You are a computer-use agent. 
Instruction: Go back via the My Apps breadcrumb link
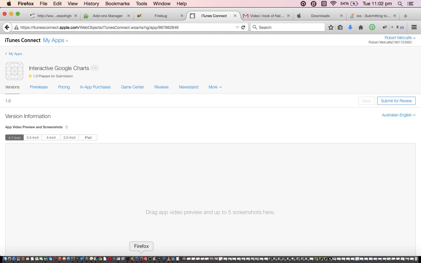(x=13, y=54)
